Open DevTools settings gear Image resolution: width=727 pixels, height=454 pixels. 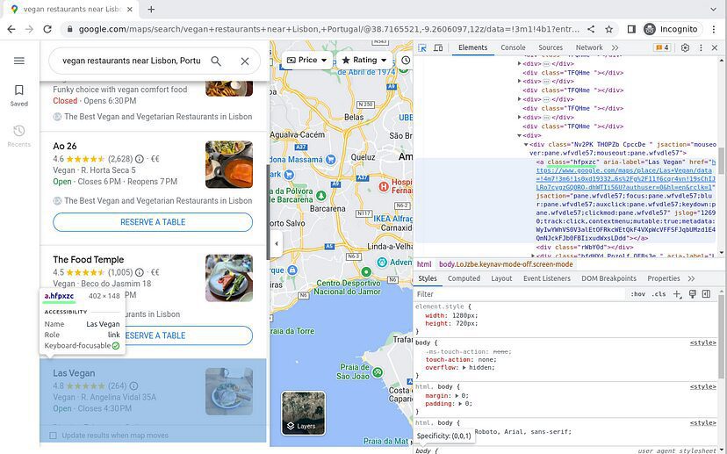point(686,47)
